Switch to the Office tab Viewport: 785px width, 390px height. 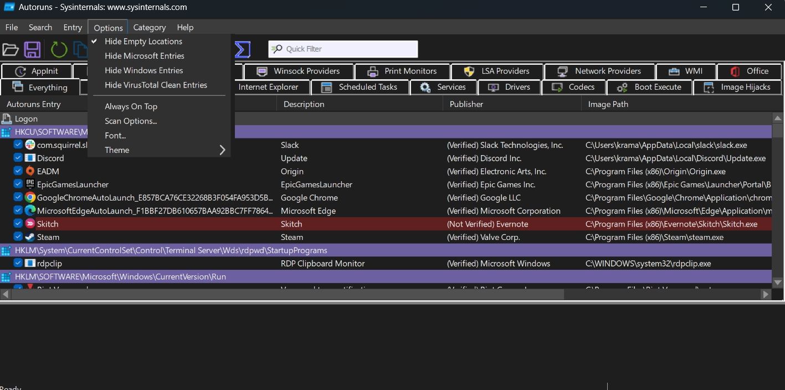[749, 71]
